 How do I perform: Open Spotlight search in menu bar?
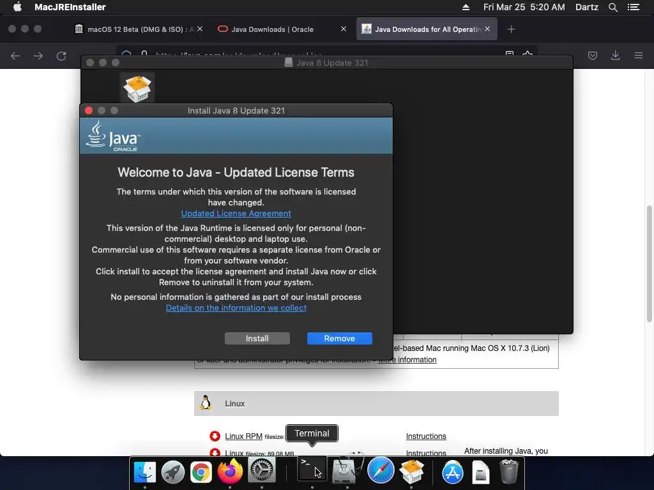click(x=612, y=7)
